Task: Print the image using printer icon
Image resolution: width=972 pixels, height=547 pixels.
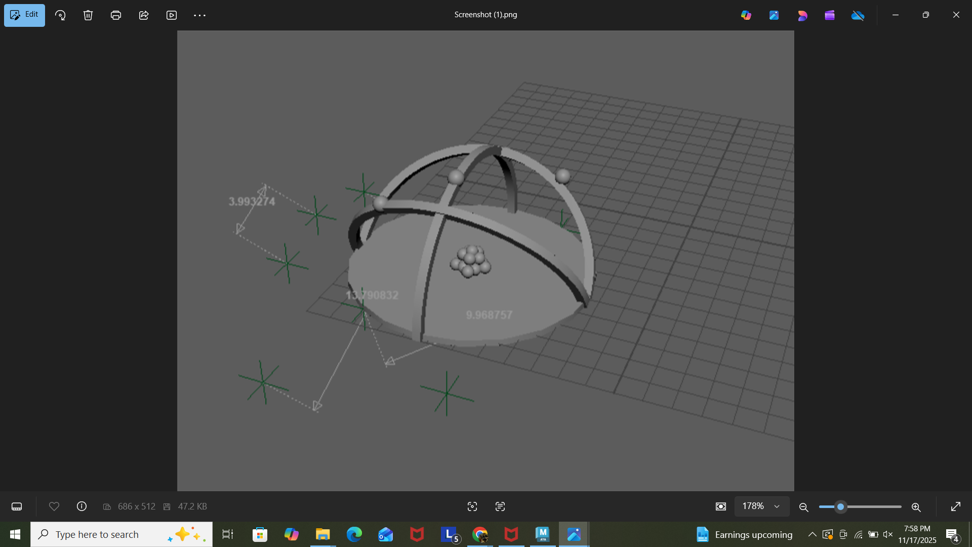Action: pyautogui.click(x=116, y=15)
